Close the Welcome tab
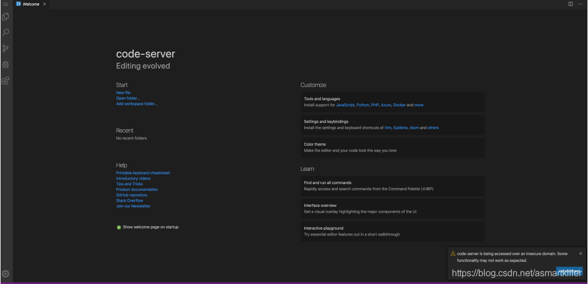588x284 pixels. [45, 4]
